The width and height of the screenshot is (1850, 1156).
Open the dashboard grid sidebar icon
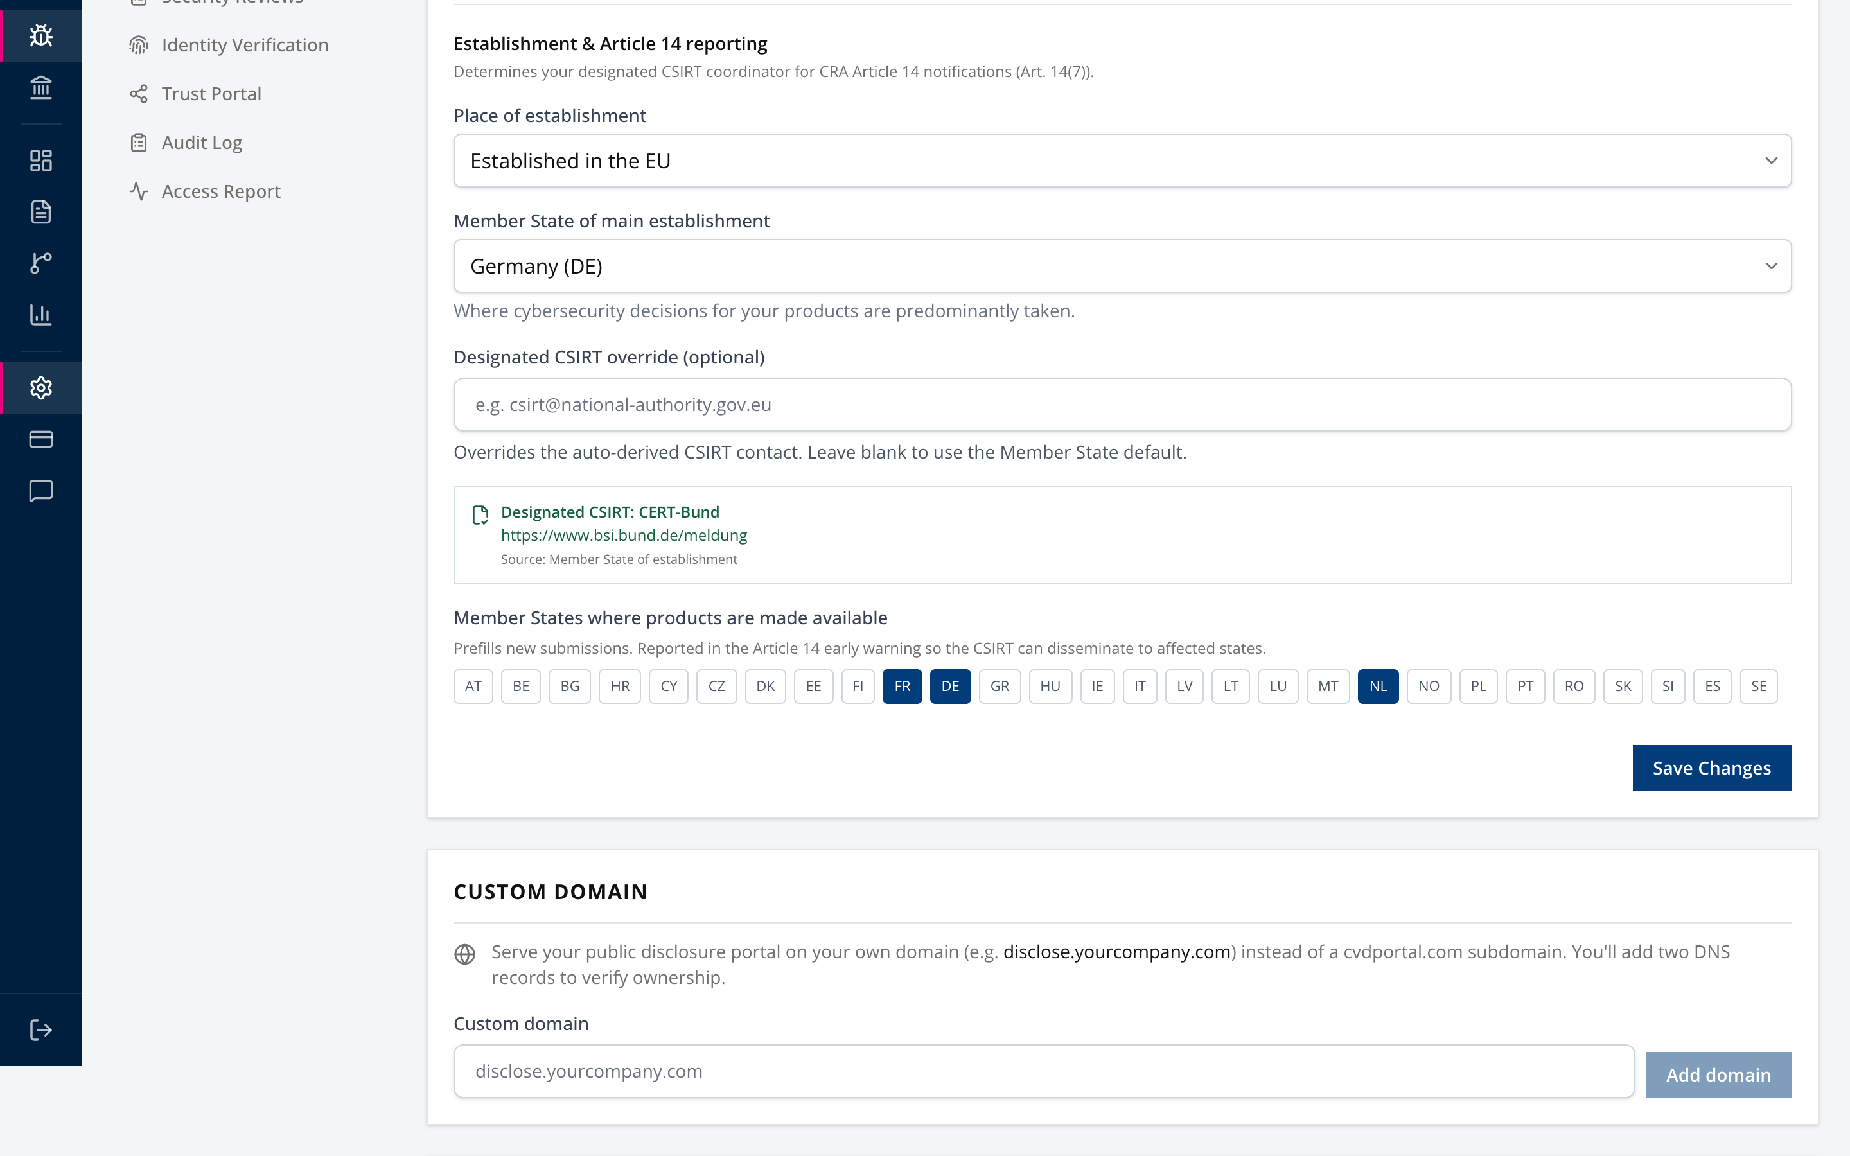[x=40, y=161]
